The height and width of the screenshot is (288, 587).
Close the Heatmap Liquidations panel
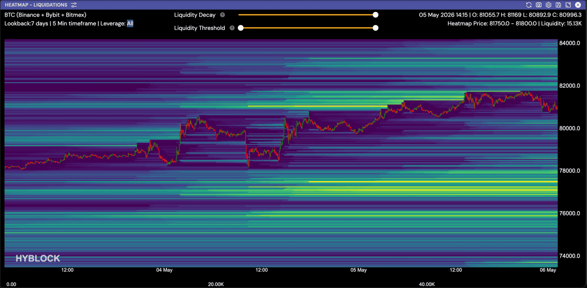click(x=578, y=5)
